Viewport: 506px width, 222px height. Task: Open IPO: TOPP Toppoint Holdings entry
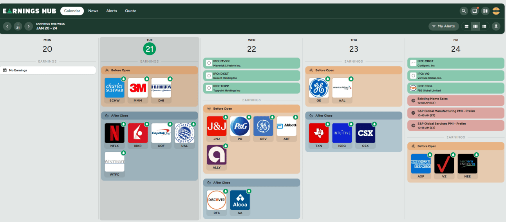pyautogui.click(x=251, y=88)
